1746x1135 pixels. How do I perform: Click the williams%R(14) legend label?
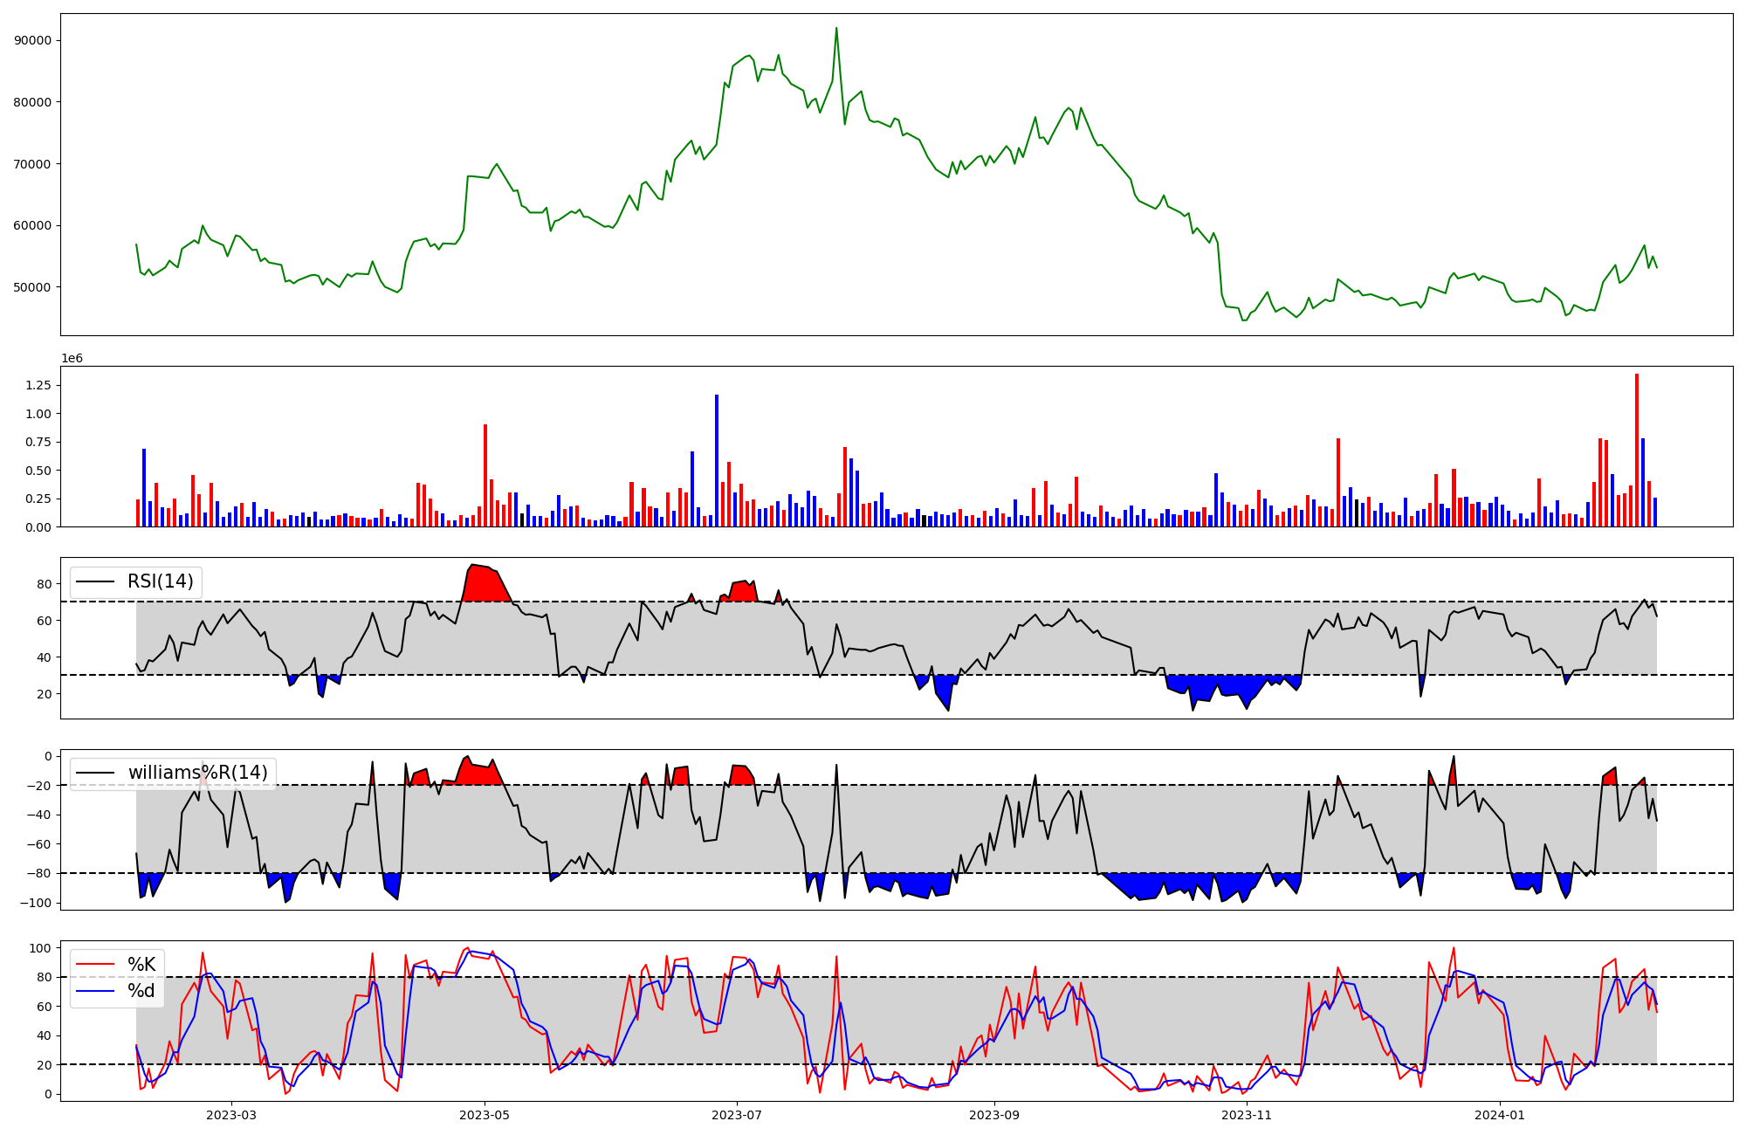pyautogui.click(x=197, y=773)
